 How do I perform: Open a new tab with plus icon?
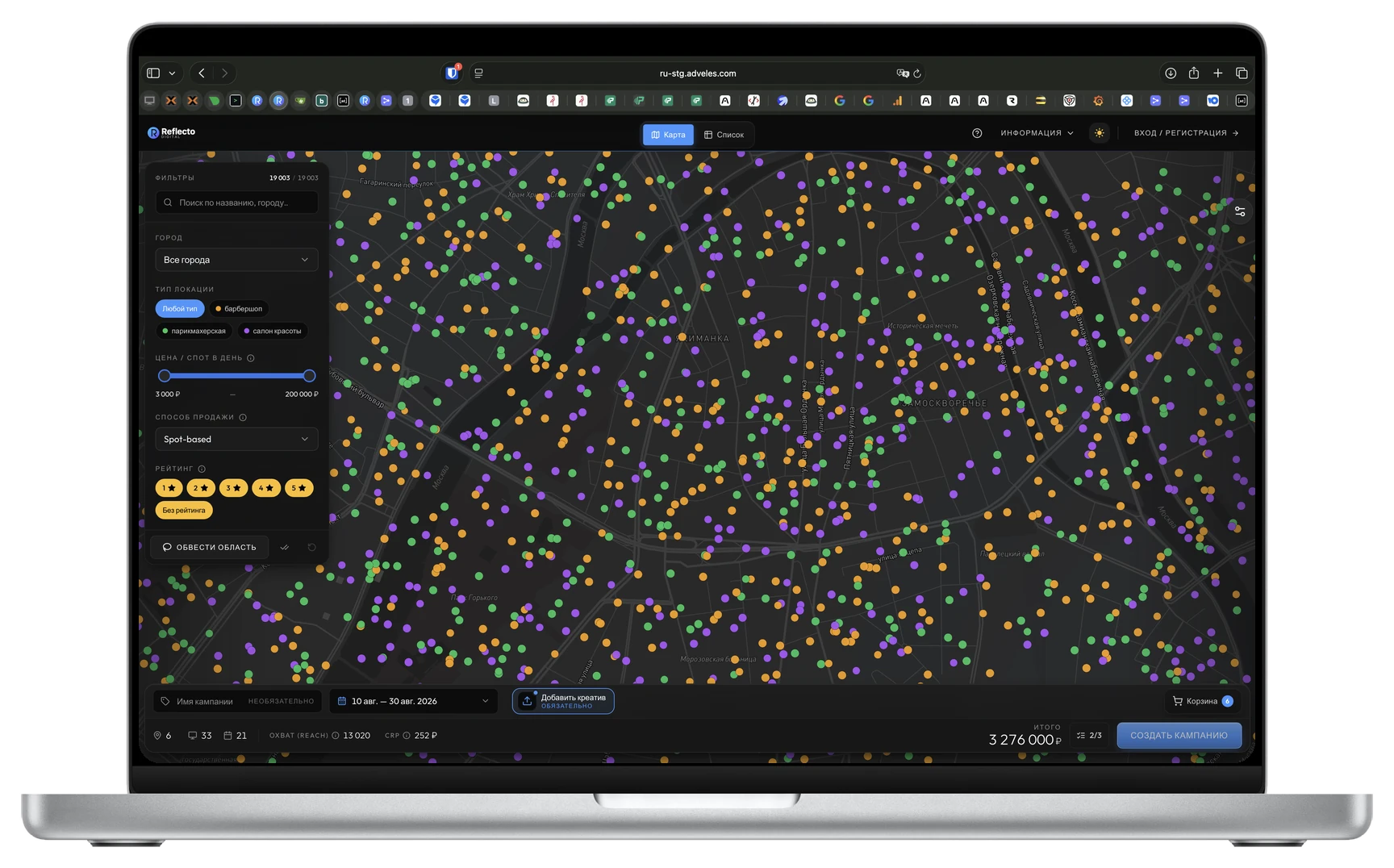(x=1218, y=73)
